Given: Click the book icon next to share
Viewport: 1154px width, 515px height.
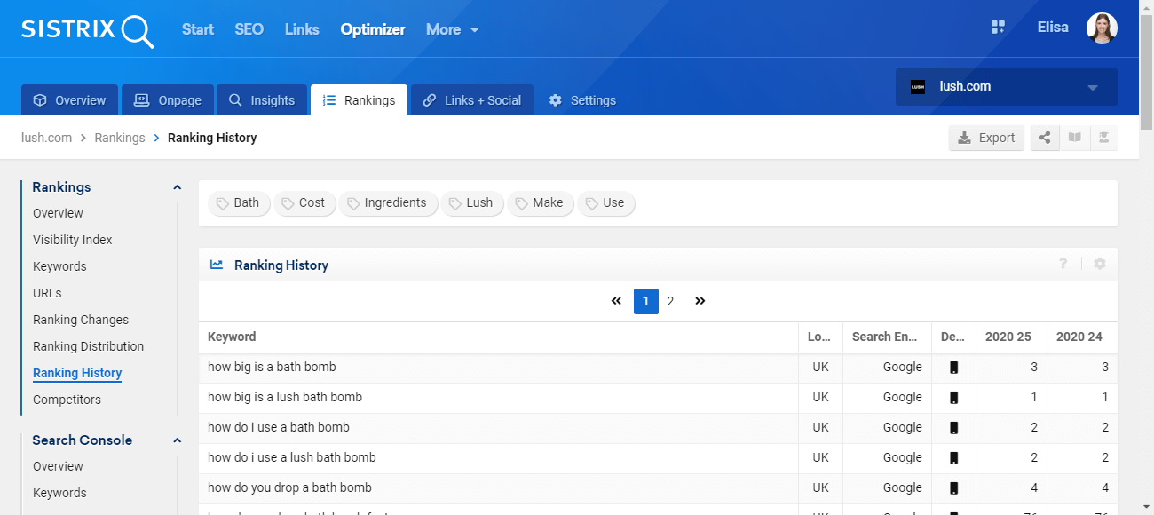Looking at the screenshot, I should (x=1074, y=138).
